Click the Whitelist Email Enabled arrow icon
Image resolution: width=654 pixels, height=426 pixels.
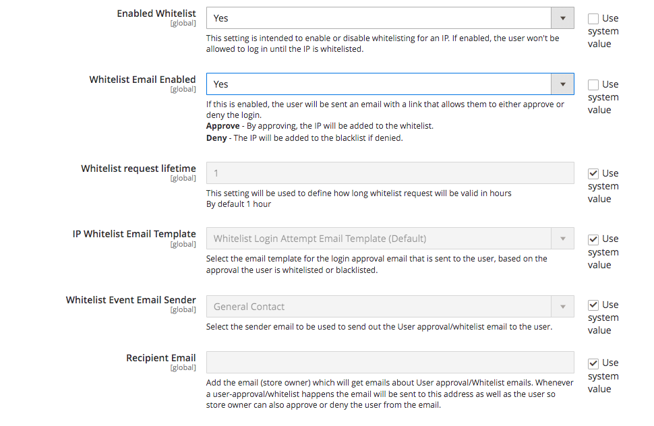pyautogui.click(x=562, y=84)
